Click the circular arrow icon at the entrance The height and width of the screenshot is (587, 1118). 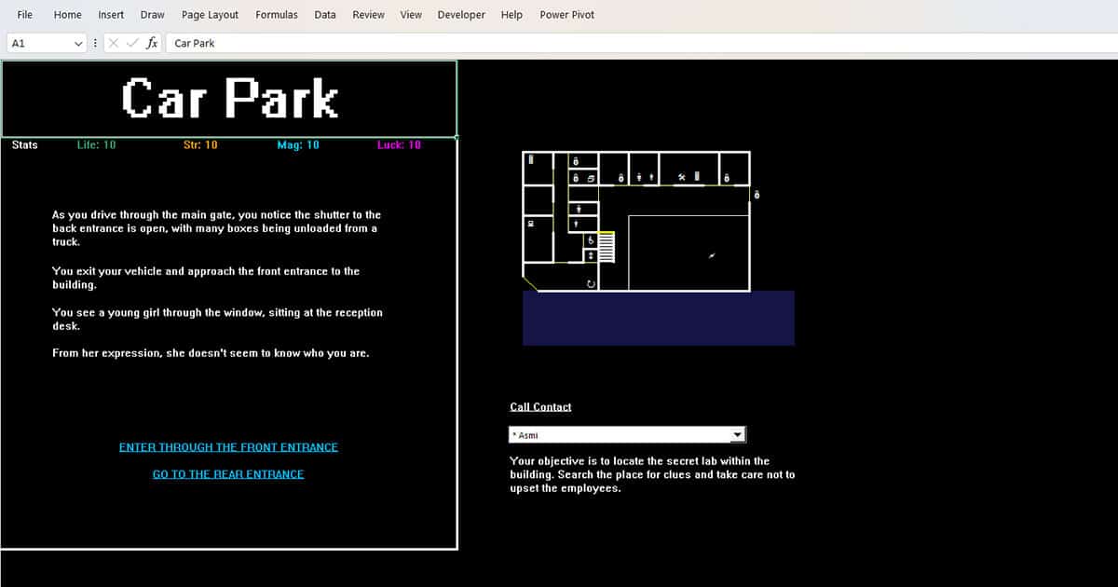click(591, 282)
